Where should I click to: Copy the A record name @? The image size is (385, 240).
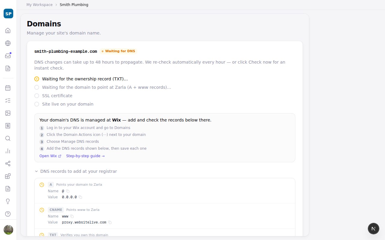tap(68, 191)
